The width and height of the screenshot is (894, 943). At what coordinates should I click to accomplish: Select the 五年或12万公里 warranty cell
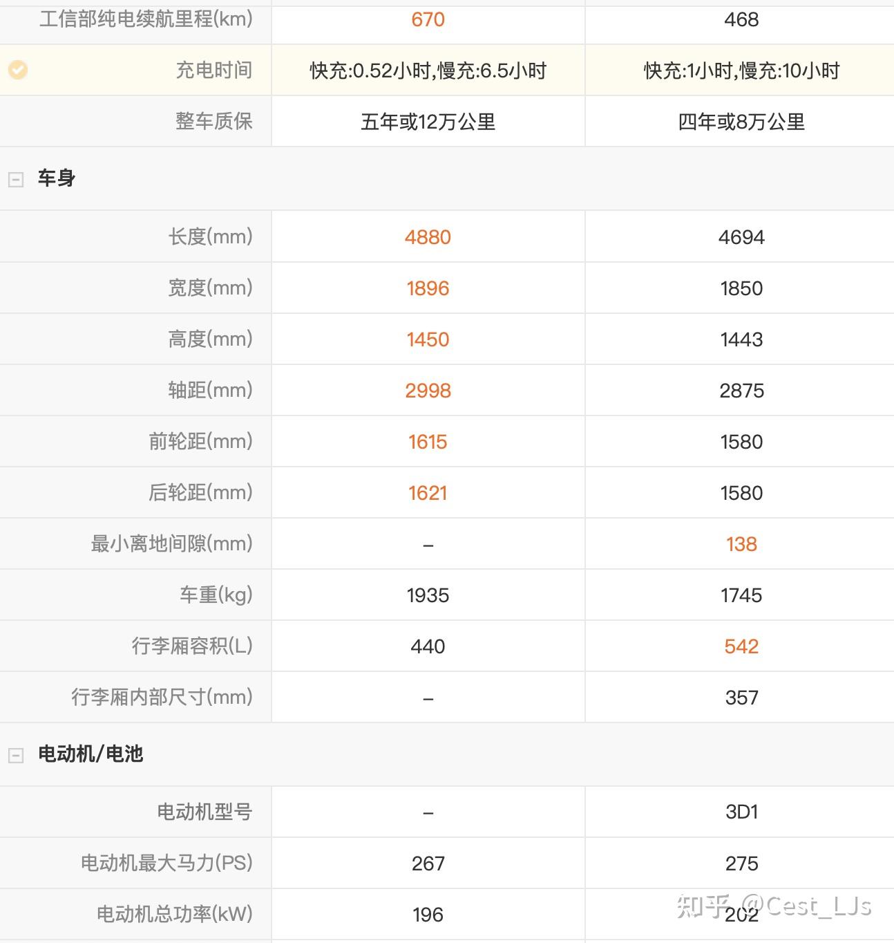click(428, 122)
